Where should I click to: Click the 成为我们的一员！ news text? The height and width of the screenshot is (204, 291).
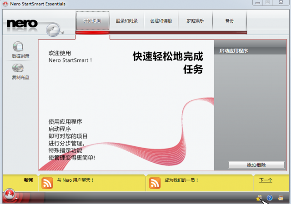pos(181,180)
